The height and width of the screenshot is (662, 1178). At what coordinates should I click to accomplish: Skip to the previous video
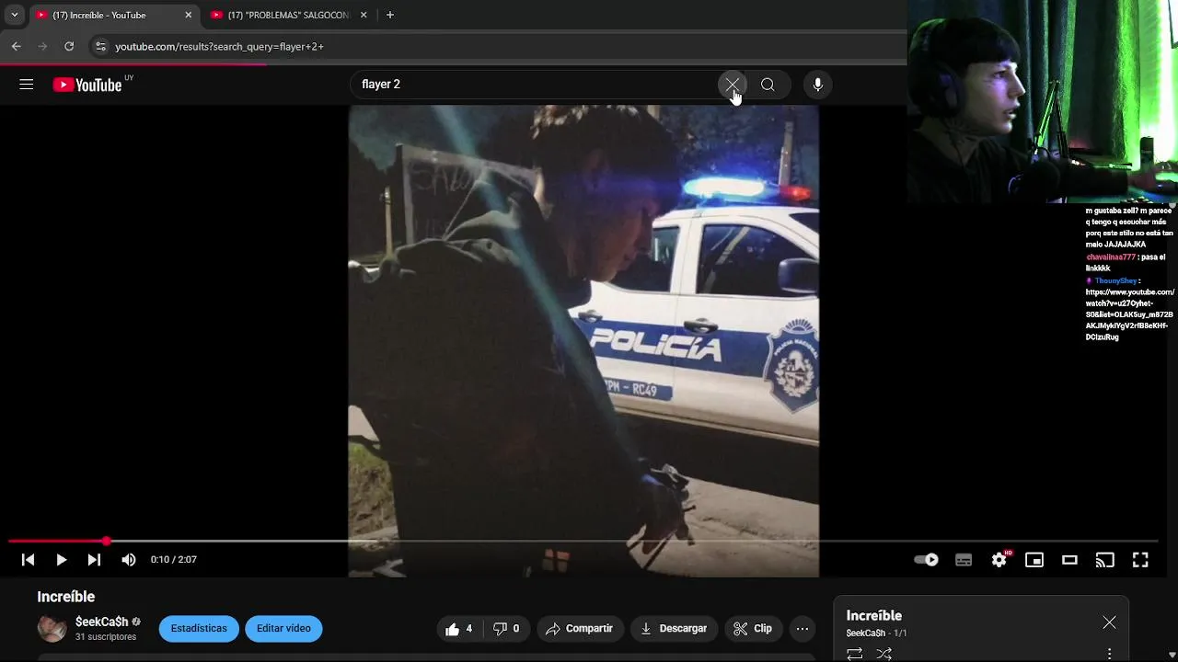pos(28,559)
